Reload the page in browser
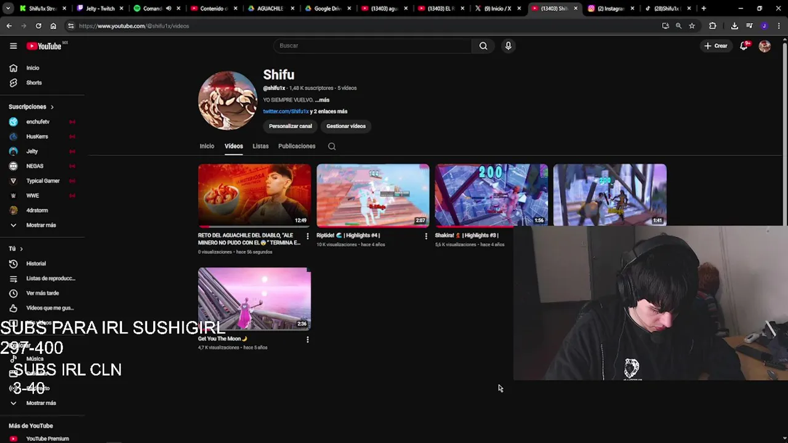Screen dimensions: 788x443 38,26
